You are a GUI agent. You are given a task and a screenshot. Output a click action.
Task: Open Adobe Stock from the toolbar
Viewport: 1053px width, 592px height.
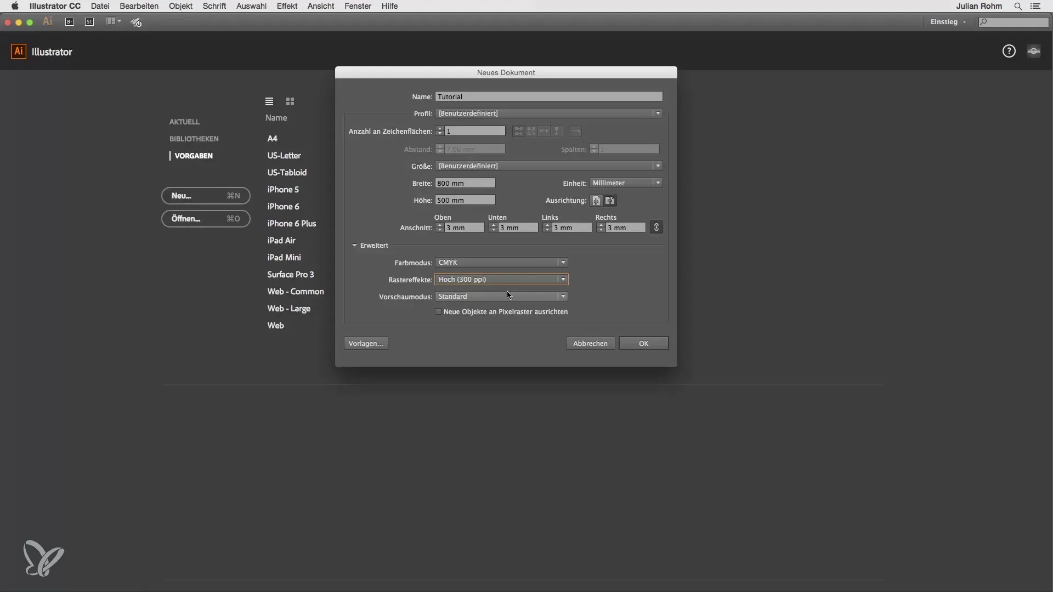click(89, 22)
